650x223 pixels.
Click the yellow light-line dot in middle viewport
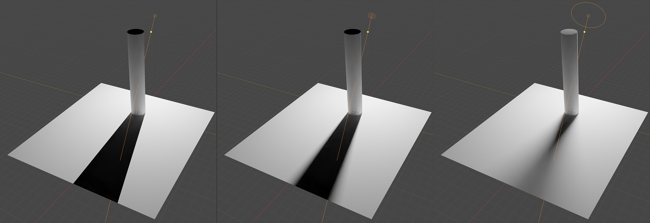coord(368,32)
